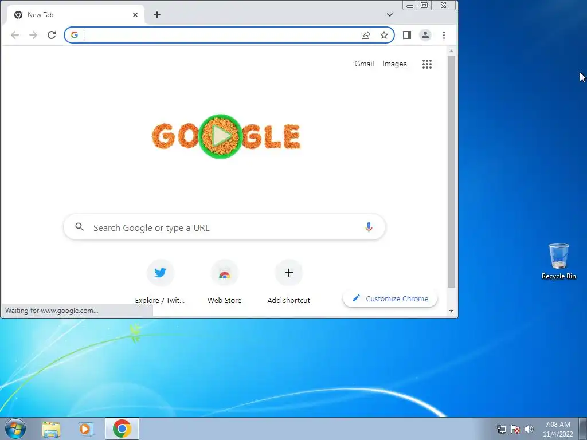This screenshot has width=587, height=440.
Task: Open the Google apps grid
Action: point(427,64)
